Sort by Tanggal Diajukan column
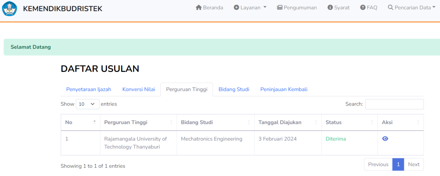440x176 pixels. (288, 122)
